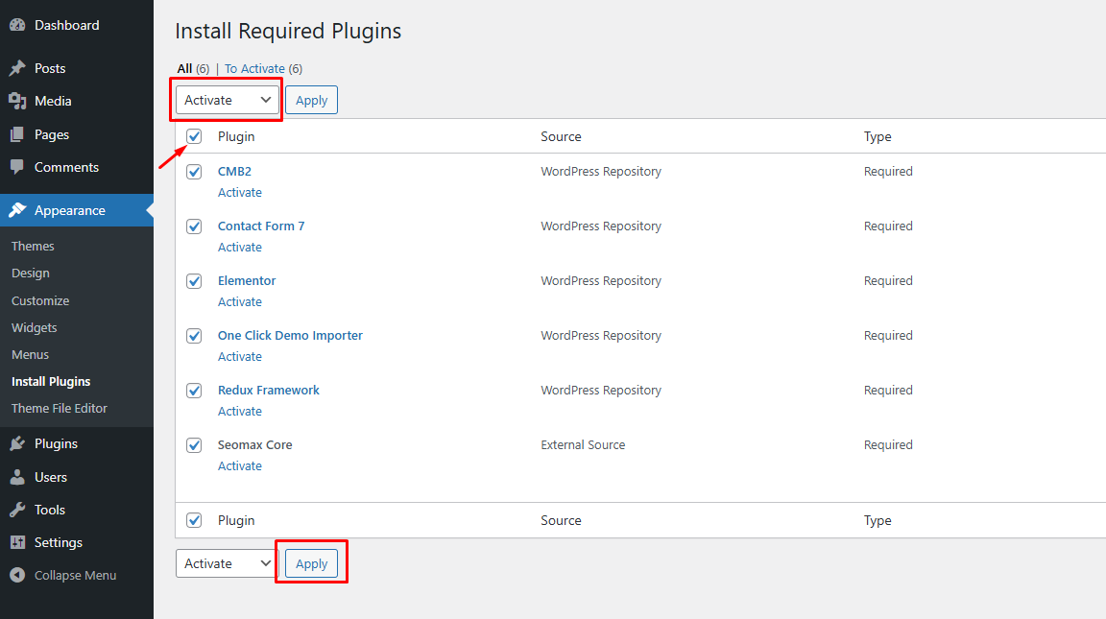The width and height of the screenshot is (1106, 619).
Task: Click the Media library icon
Action: click(17, 101)
